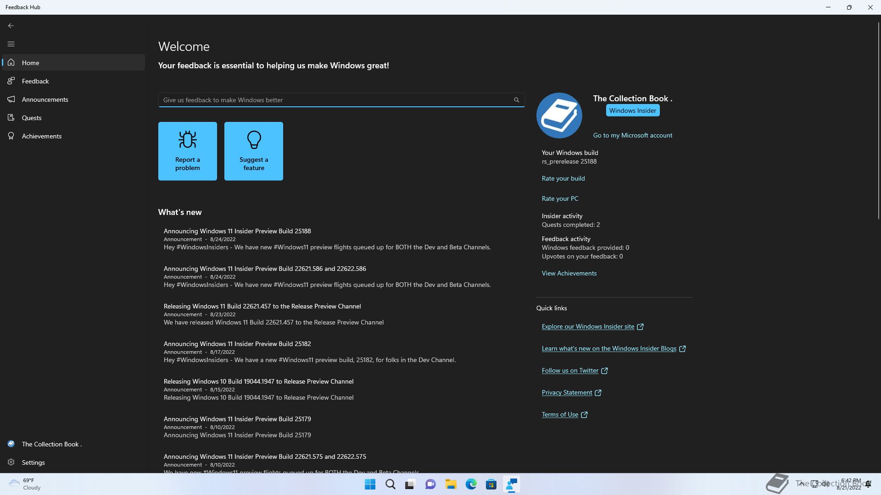Open announcement for Build 22621.586 and 22622.586
This screenshot has width=881, height=495.
341,276
